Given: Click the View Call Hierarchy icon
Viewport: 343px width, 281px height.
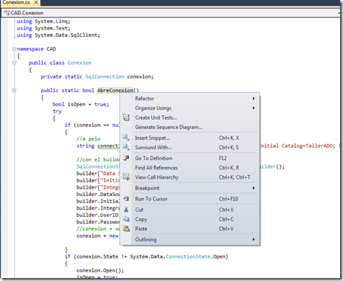Looking at the screenshot, I should (x=126, y=177).
